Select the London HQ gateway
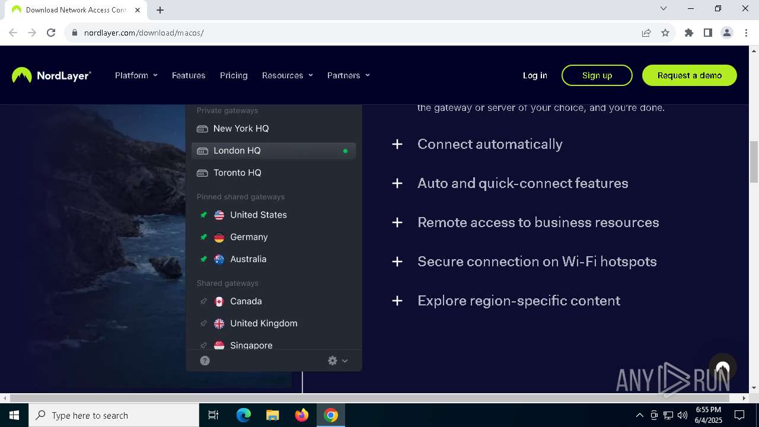Screen dimensions: 759x427 pyautogui.click(x=273, y=151)
